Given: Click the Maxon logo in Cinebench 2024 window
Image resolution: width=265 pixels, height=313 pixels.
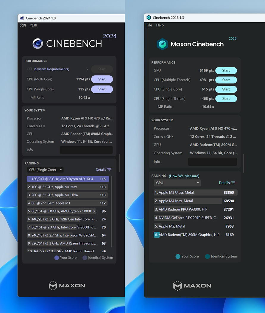Looking at the screenshot, I should (67, 286).
